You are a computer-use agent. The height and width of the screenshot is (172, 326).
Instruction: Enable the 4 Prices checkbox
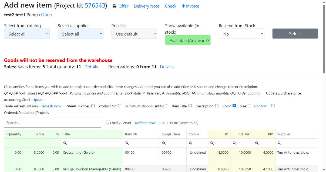click(x=93, y=106)
